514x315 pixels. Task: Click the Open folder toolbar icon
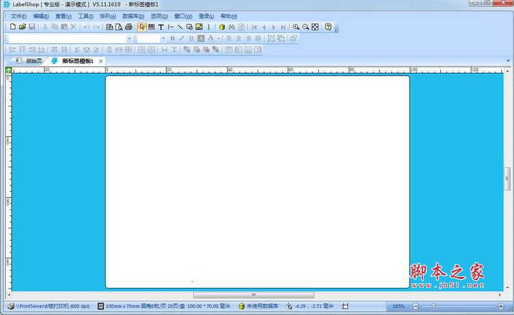pyautogui.click(x=22, y=27)
